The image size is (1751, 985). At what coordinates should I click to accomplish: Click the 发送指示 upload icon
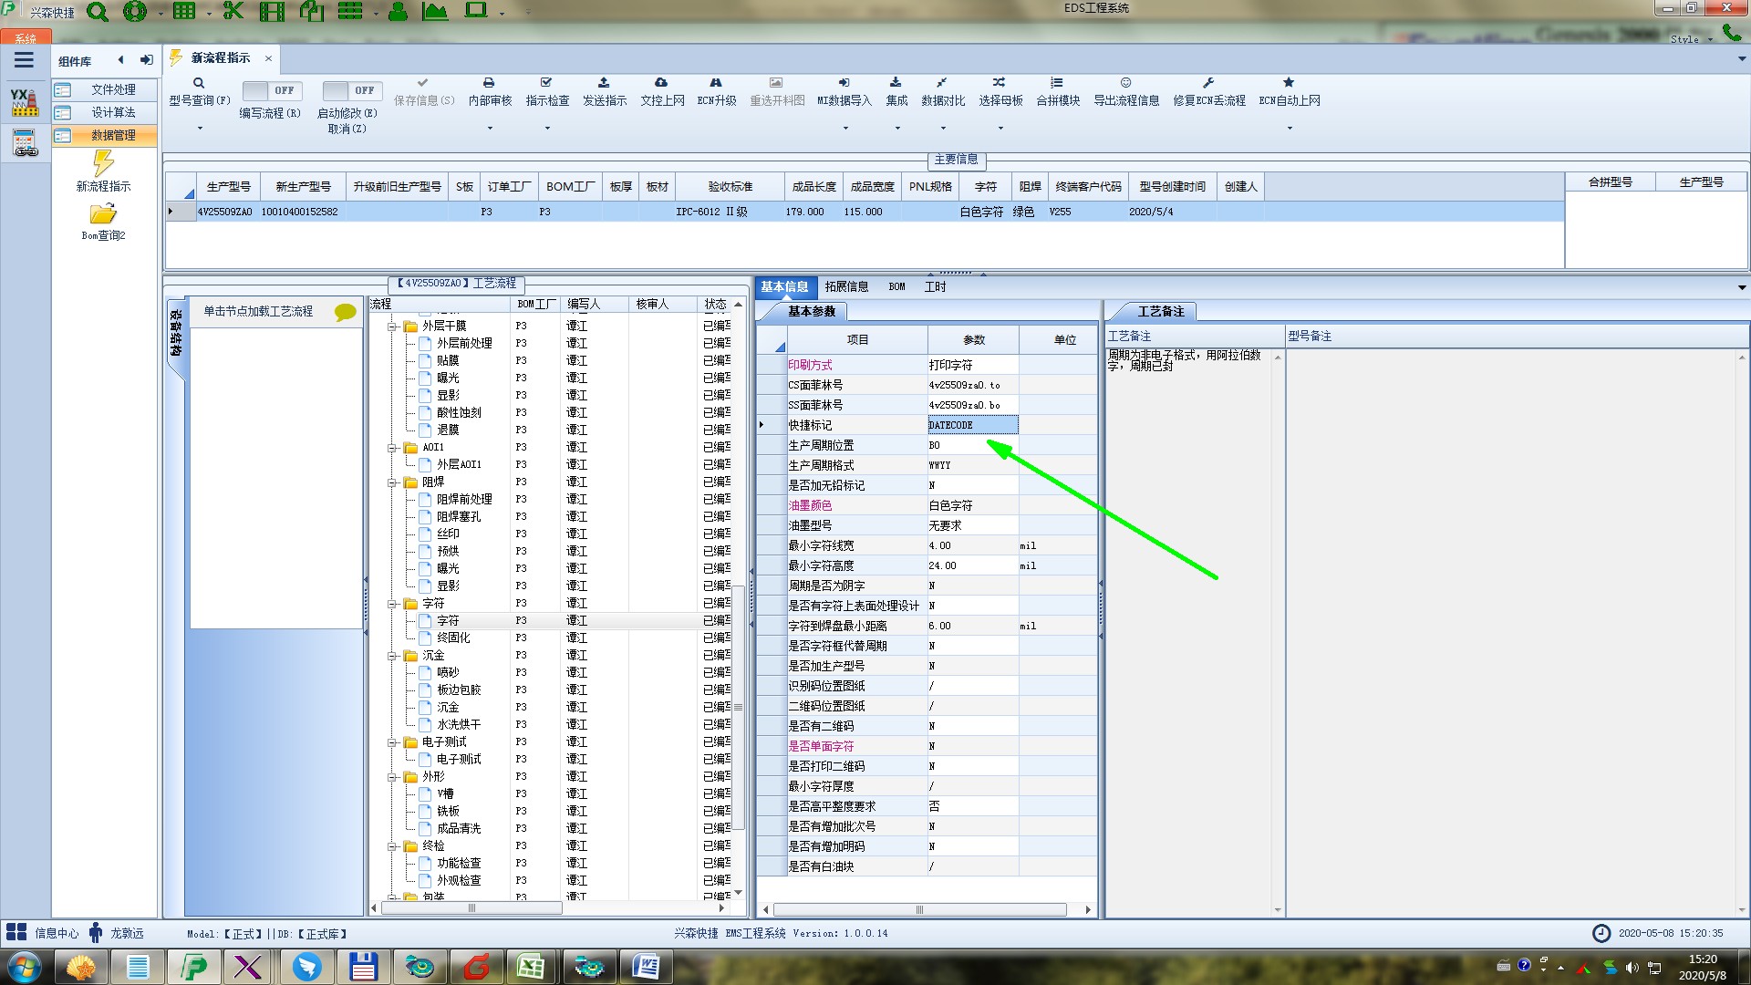[604, 83]
